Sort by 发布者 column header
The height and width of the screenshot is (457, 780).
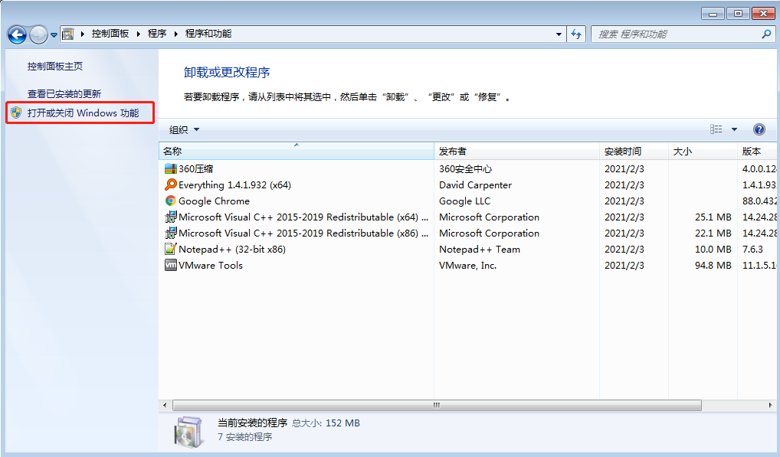click(517, 151)
